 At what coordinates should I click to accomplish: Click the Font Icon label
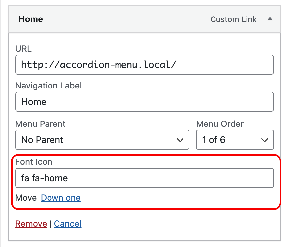coord(34,162)
